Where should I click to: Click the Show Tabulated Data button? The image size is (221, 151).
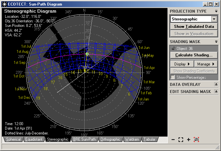pos(194,27)
